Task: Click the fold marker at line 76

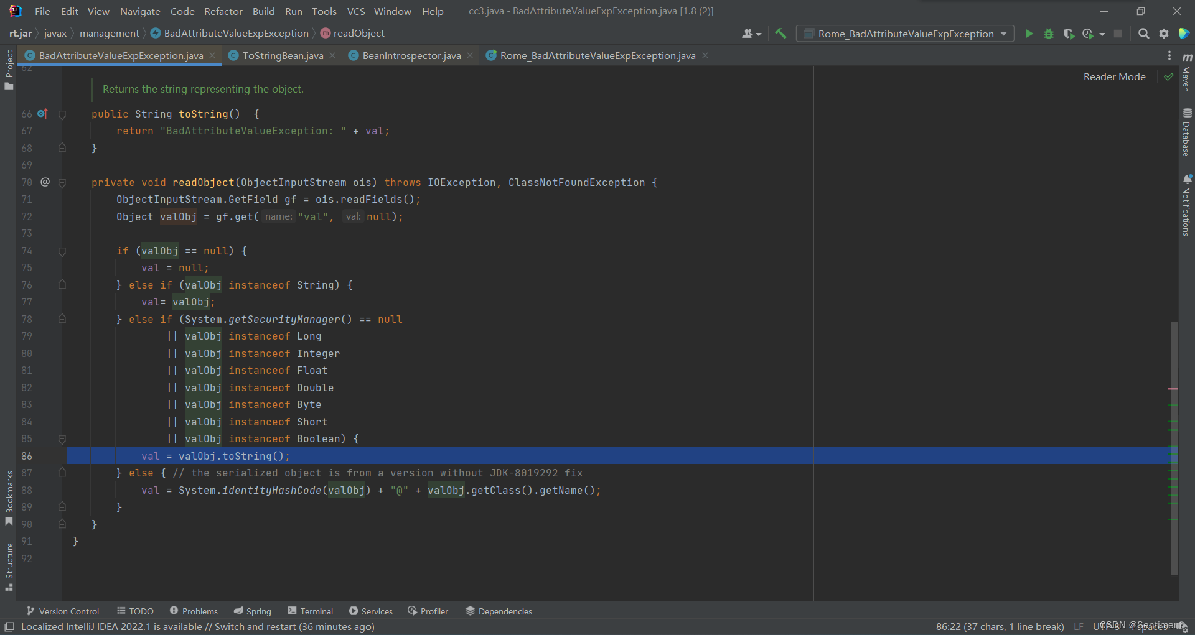Action: click(62, 285)
